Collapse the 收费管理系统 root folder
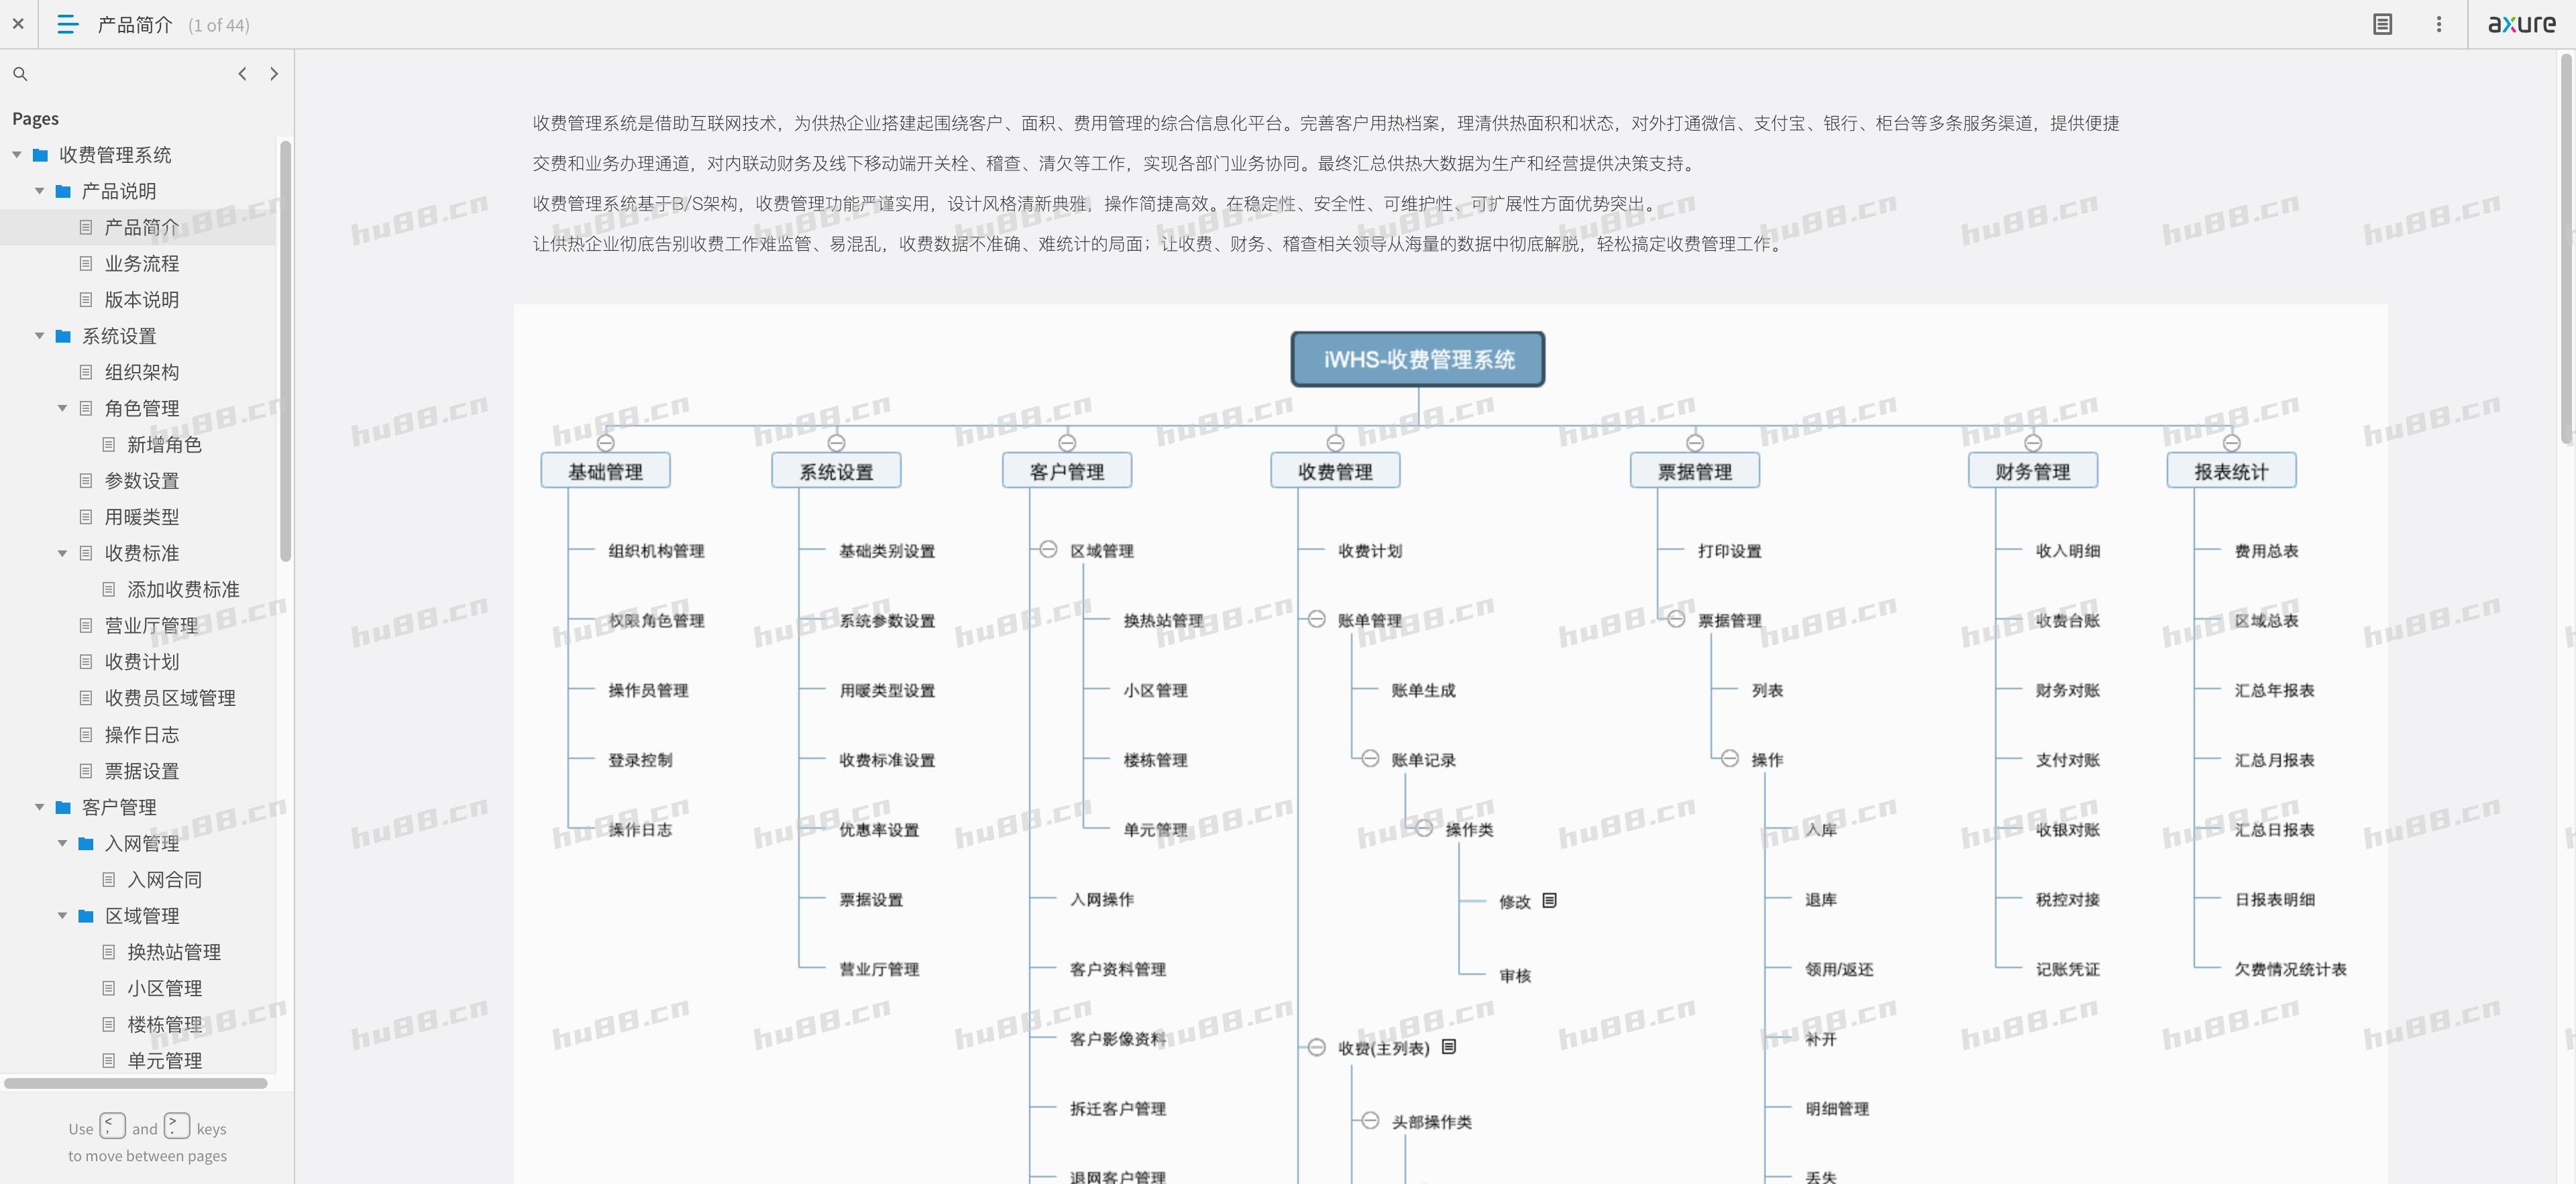Screen dimensions: 2576x1184 (x=17, y=155)
